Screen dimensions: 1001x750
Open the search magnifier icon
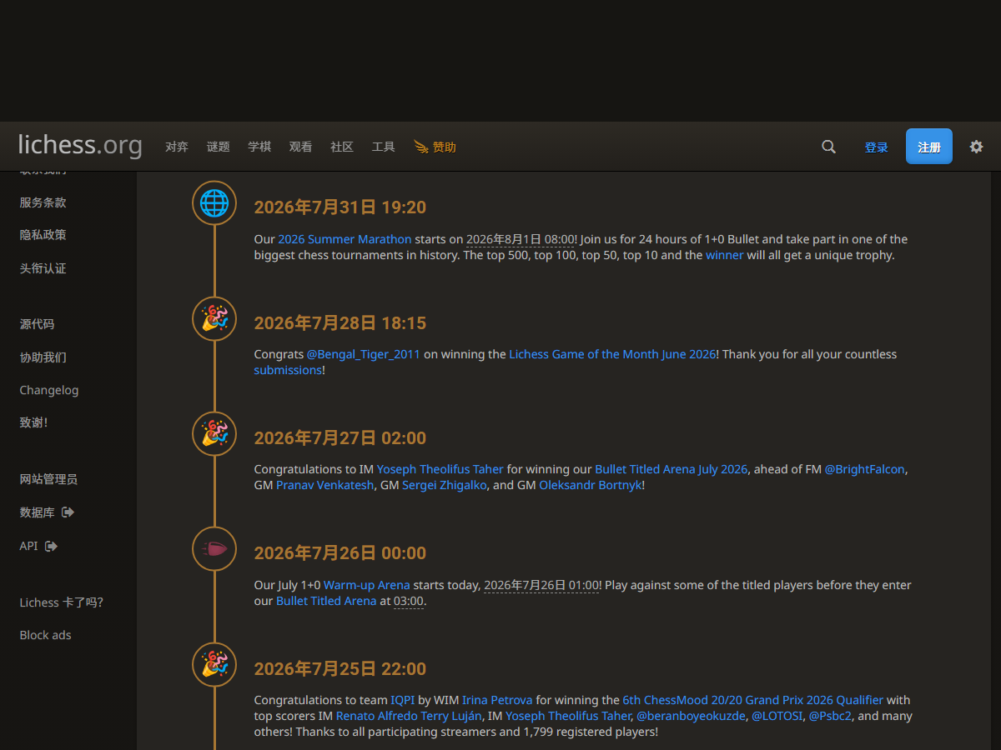pyautogui.click(x=828, y=147)
